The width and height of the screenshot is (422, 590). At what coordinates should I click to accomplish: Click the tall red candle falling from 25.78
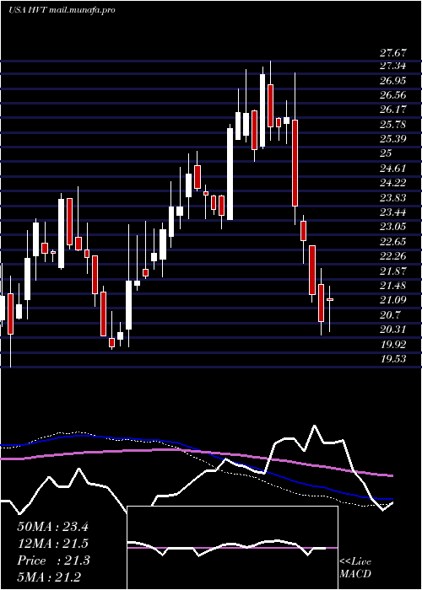(x=295, y=163)
